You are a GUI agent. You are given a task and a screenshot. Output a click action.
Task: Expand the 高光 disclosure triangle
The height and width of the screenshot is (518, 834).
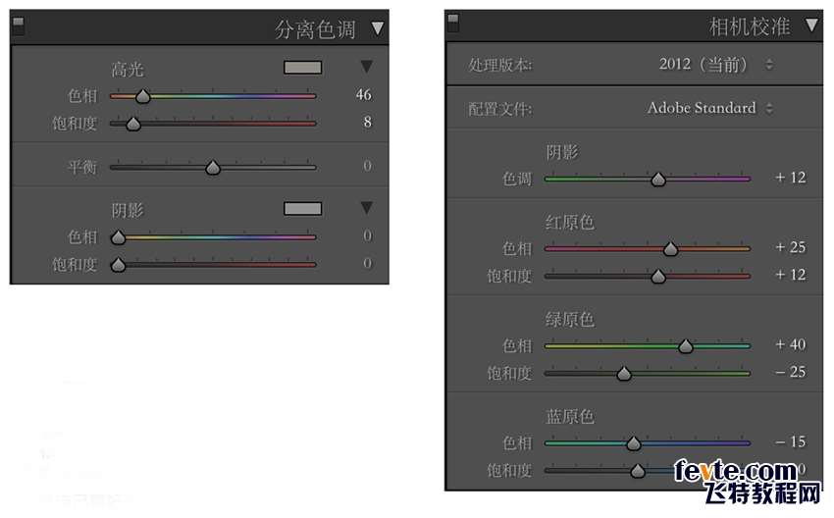pyautogui.click(x=367, y=68)
